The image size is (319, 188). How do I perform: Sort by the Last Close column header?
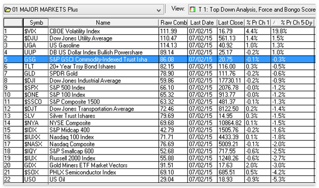click(231, 22)
